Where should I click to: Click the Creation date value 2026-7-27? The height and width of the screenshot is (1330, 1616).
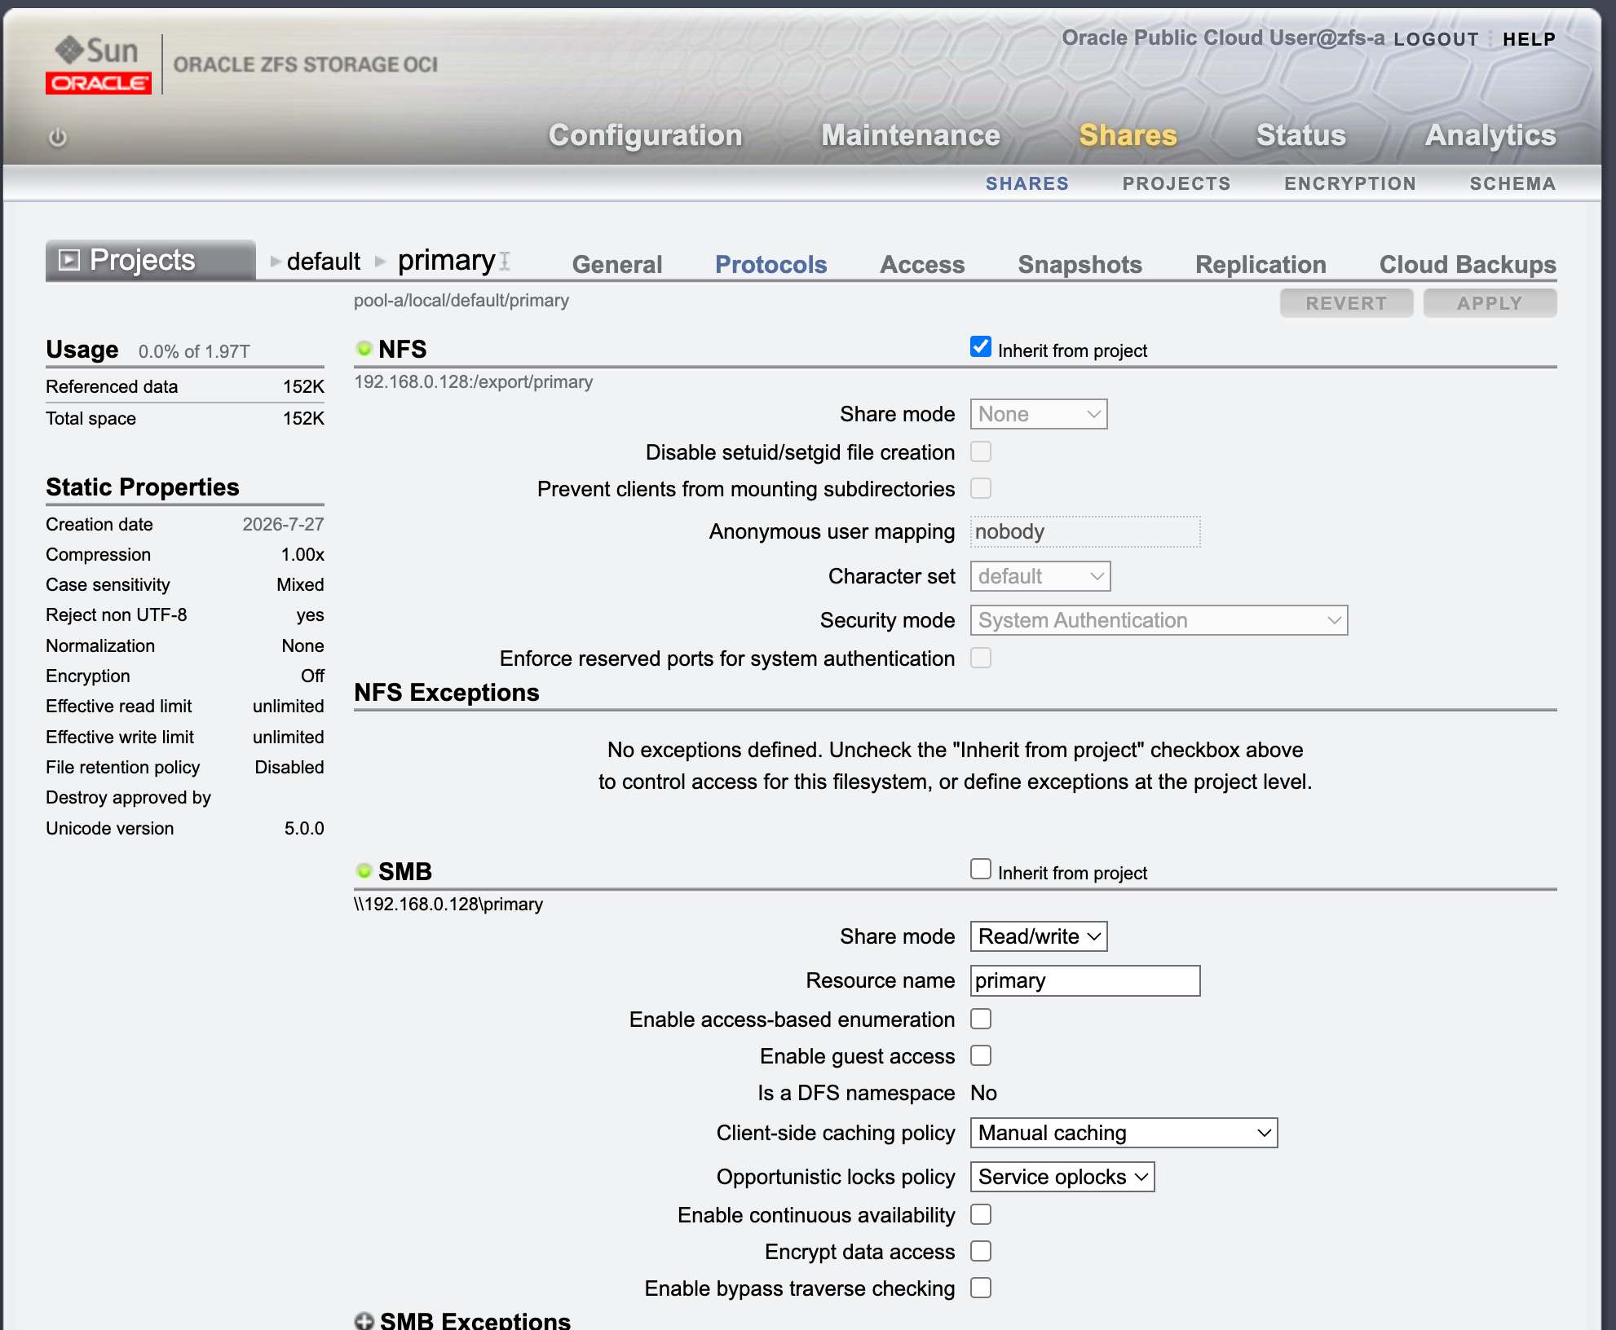coord(283,524)
